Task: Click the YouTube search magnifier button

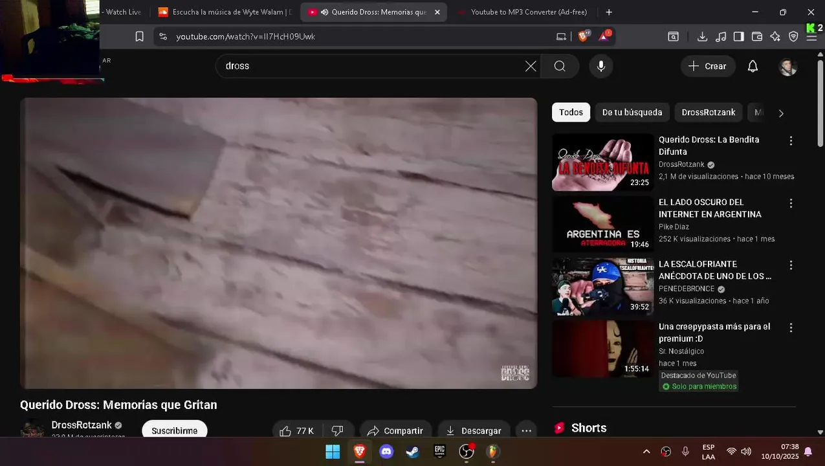Action: tap(560, 66)
